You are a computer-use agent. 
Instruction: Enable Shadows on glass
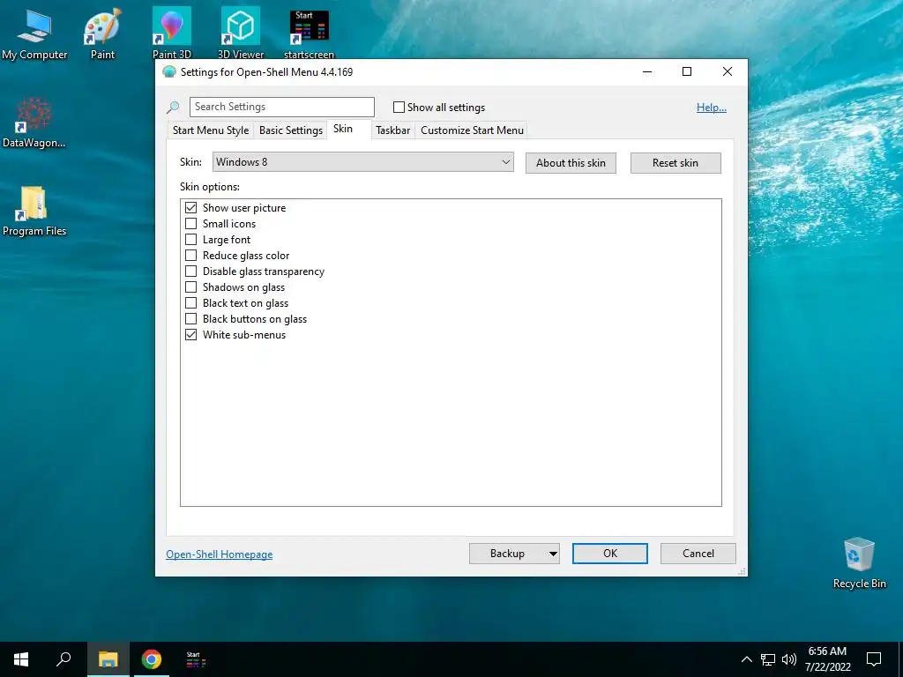tap(190, 287)
